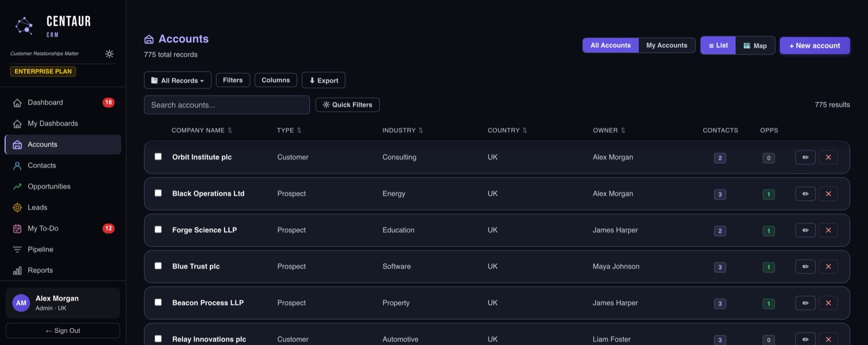Delete the Blue Trust plc account
Viewport: 868px width, 345px height.
pos(828,266)
